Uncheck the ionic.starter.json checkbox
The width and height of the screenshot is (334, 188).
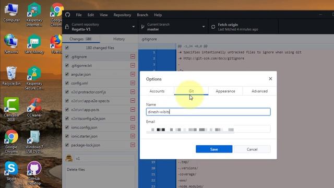pos(67,136)
